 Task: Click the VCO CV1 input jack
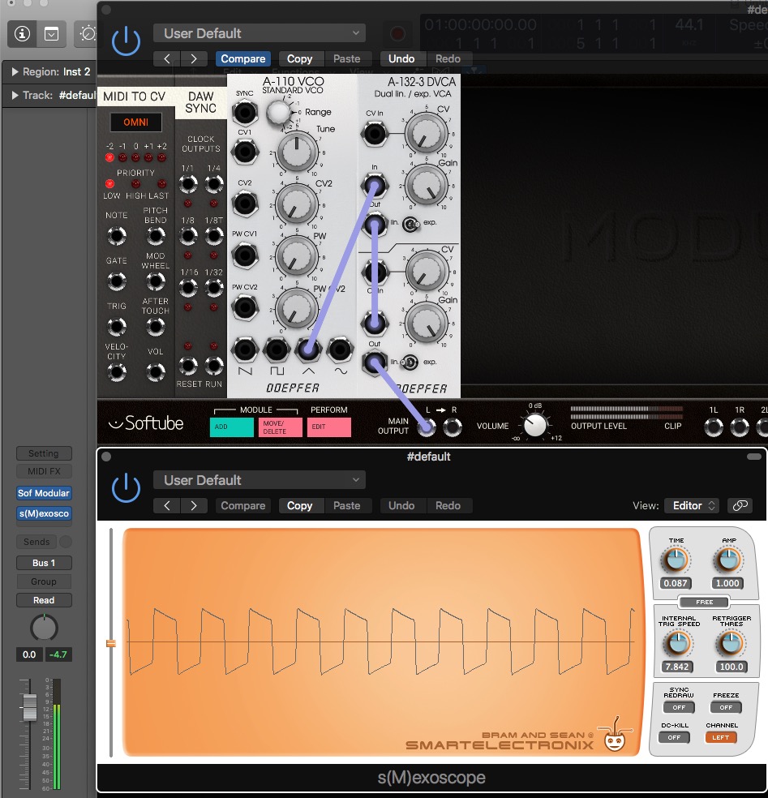pyautogui.click(x=245, y=152)
